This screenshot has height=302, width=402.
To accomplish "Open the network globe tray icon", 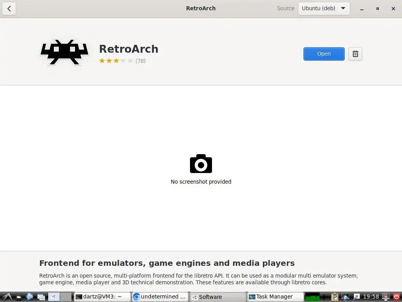I will [345, 297].
